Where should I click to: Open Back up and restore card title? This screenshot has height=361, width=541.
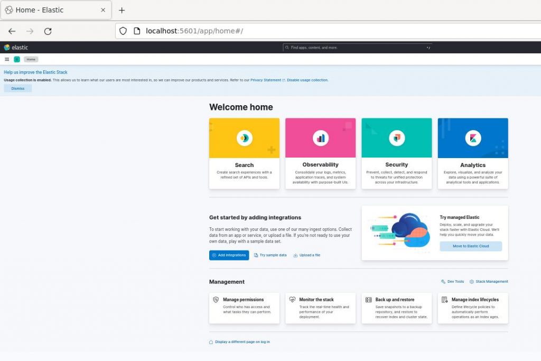tap(395, 300)
